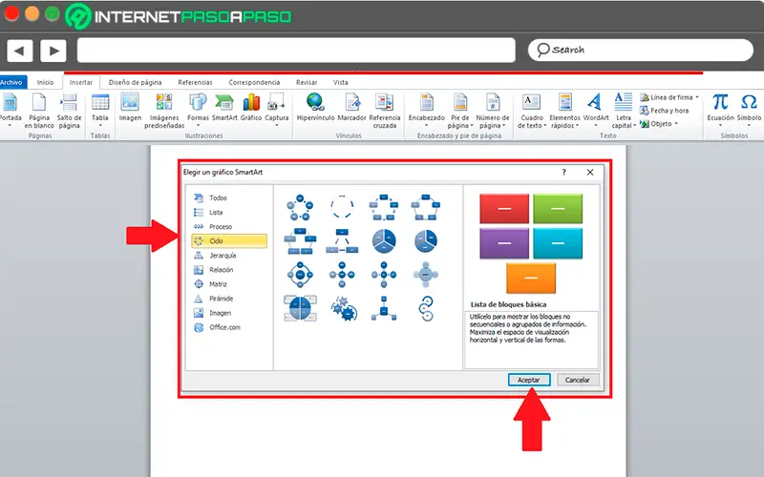Select the Ciclo category
The height and width of the screenshot is (477, 764).
coord(229,241)
